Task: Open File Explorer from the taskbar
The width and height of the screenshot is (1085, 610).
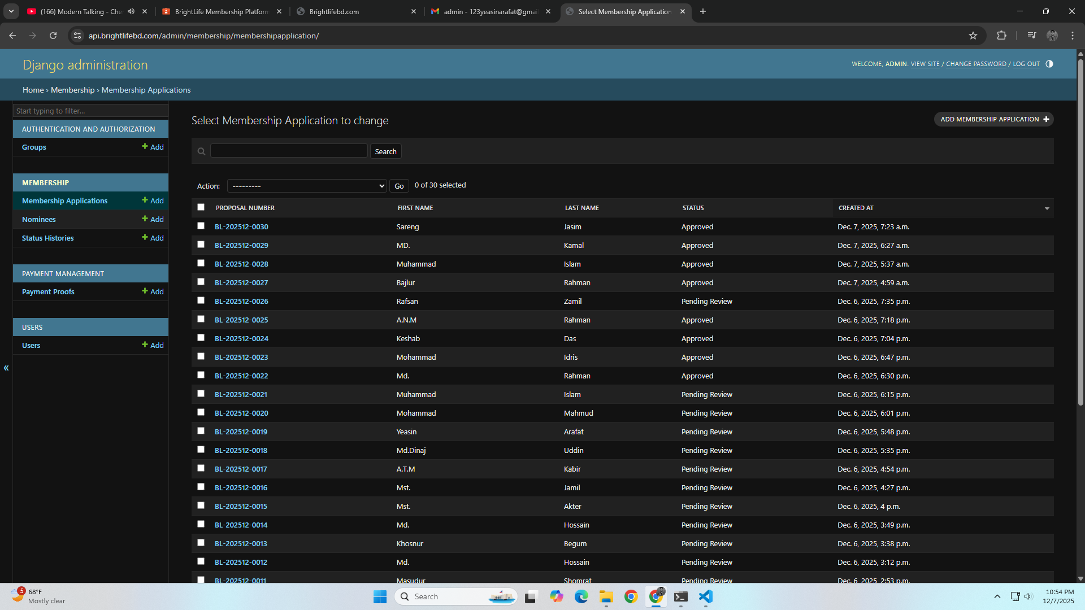Action: (606, 596)
